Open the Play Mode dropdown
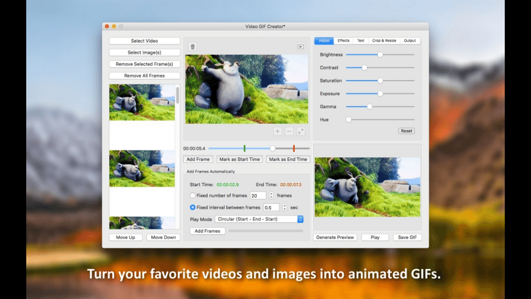This screenshot has height=299, width=531. coord(259,219)
